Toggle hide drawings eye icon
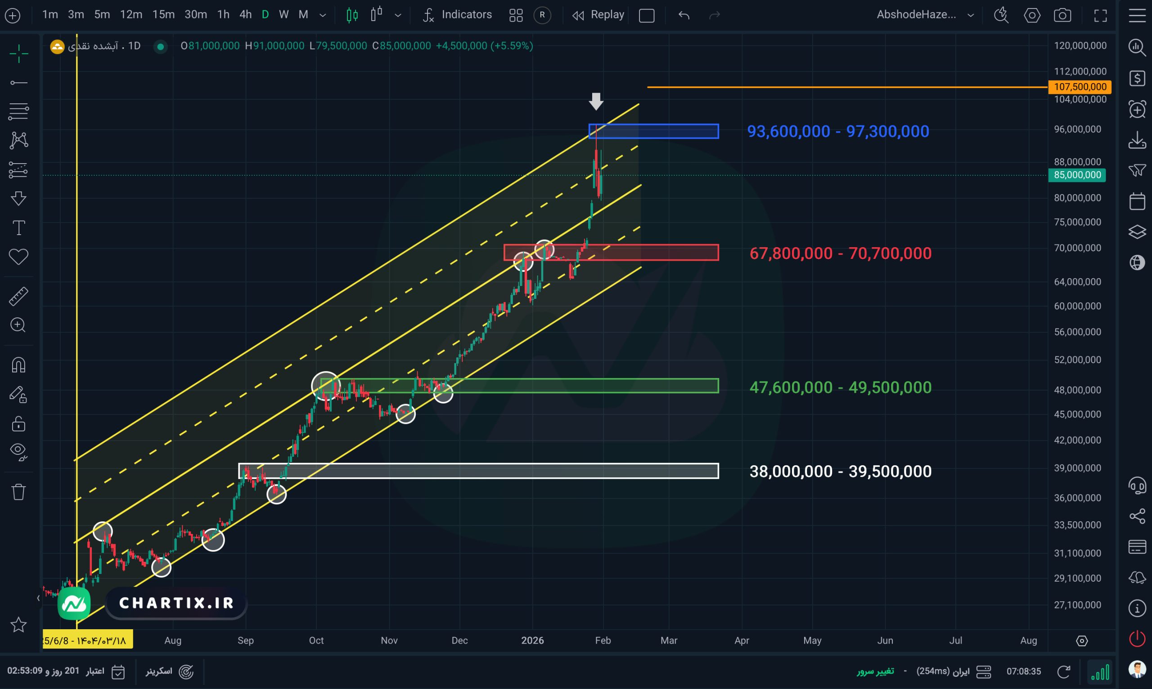The width and height of the screenshot is (1152, 689). pyautogui.click(x=18, y=451)
